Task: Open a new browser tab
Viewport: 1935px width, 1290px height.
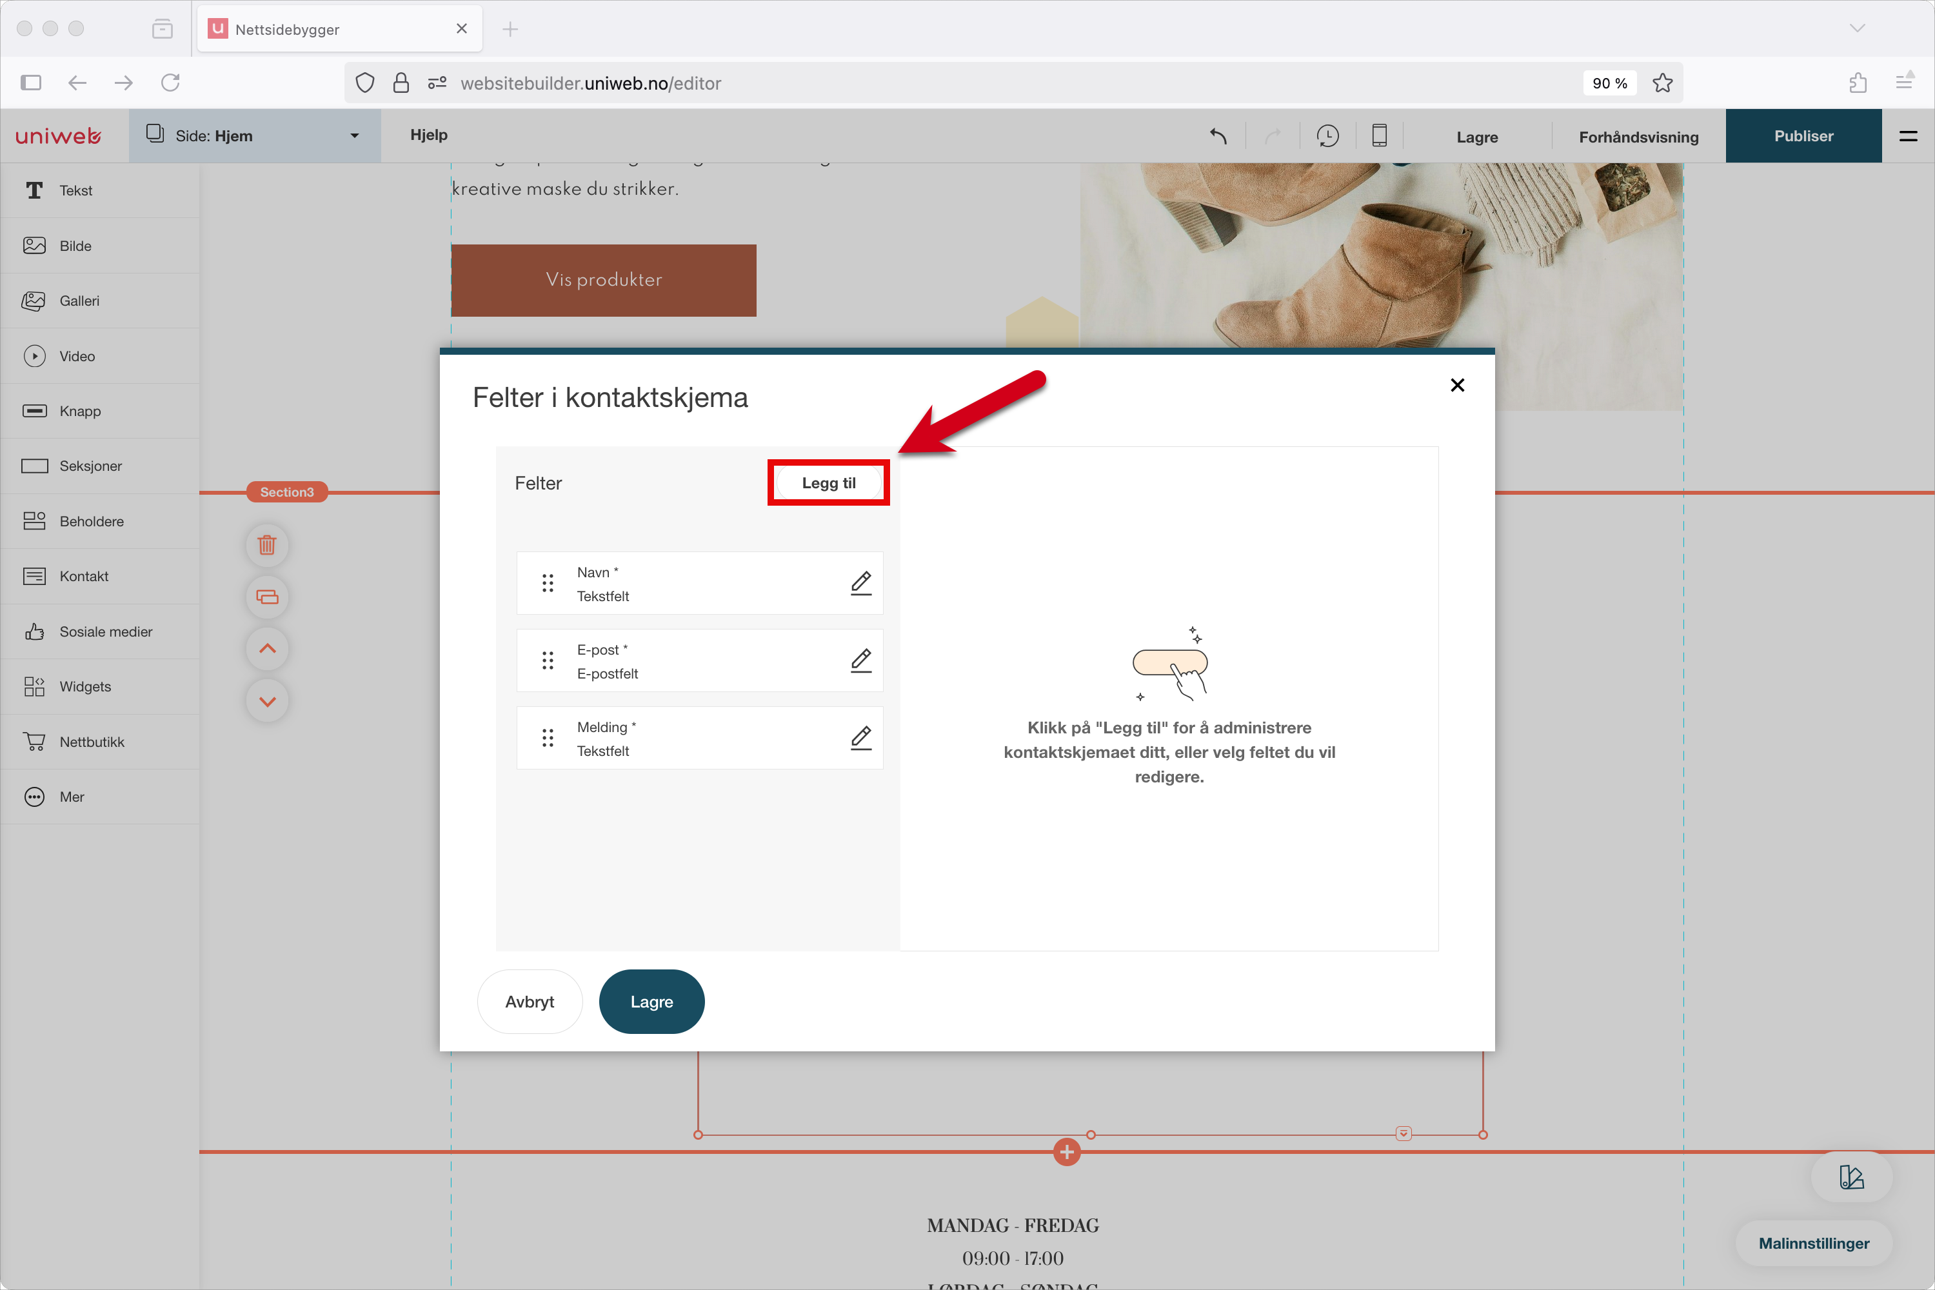Action: click(x=510, y=29)
